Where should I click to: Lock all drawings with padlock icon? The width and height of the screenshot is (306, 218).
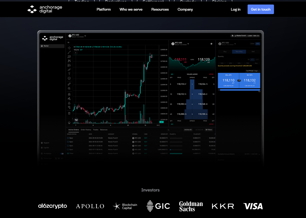(69, 103)
